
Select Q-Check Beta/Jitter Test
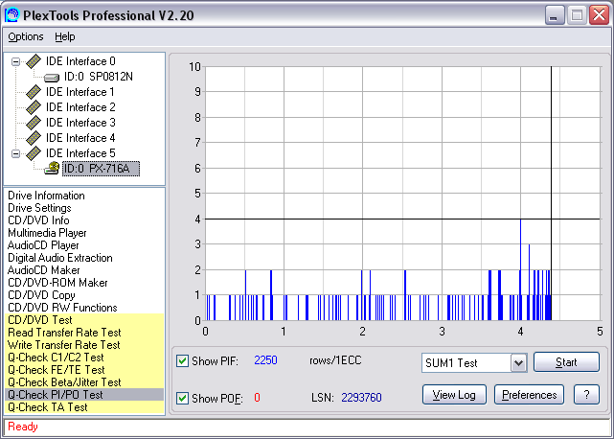click(x=84, y=382)
